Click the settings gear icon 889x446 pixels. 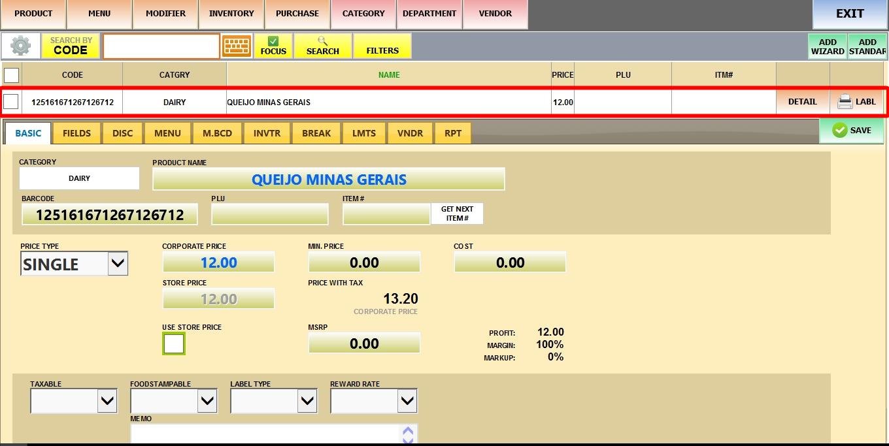click(20, 46)
